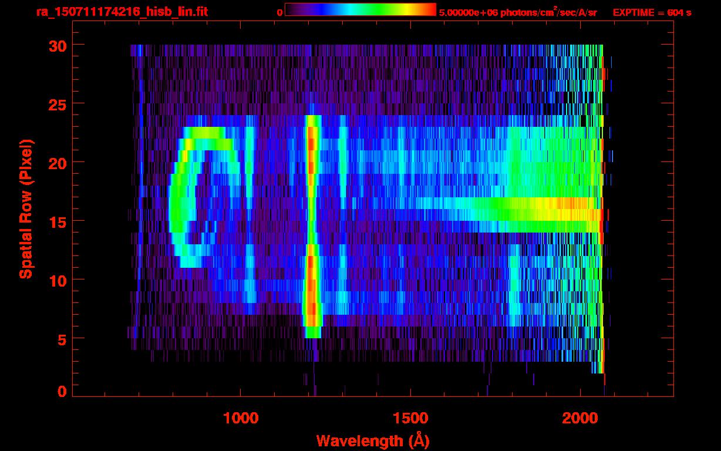
Task: Click the color bar minimum label 0
Action: click(x=280, y=12)
